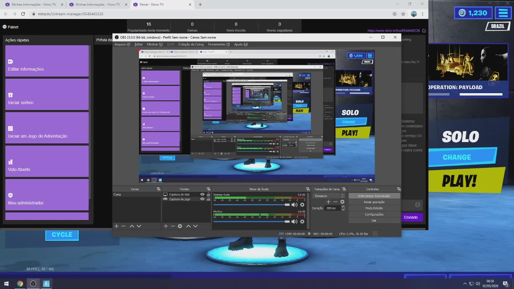Open Windows Start menu

pos(6,283)
